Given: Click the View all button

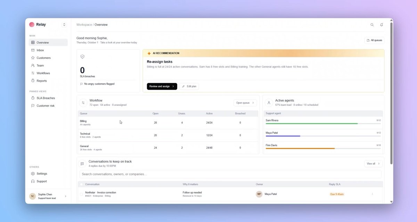Looking at the screenshot, I should (374, 164).
